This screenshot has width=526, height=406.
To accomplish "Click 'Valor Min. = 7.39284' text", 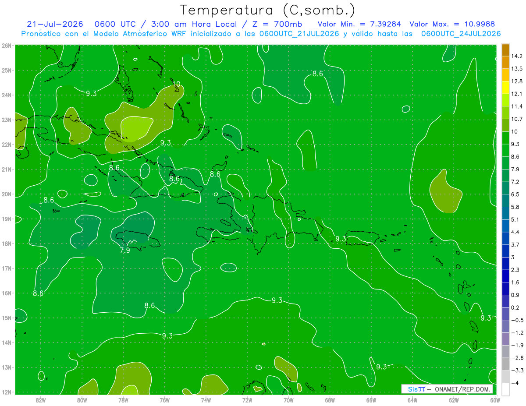I will tap(359, 24).
